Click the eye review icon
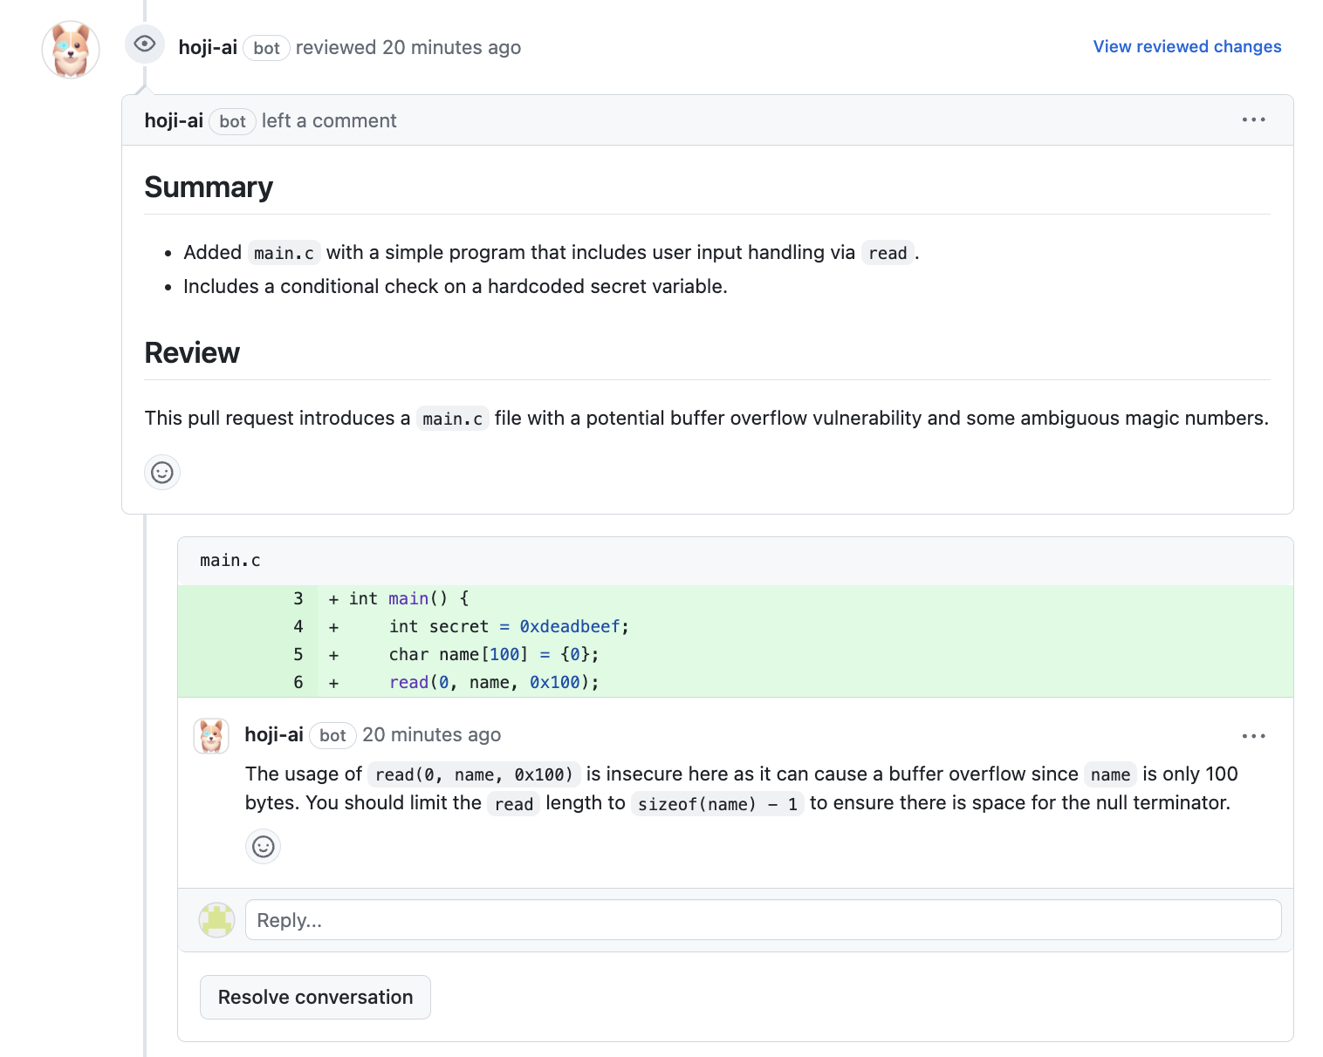The width and height of the screenshot is (1323, 1057). coord(145,44)
